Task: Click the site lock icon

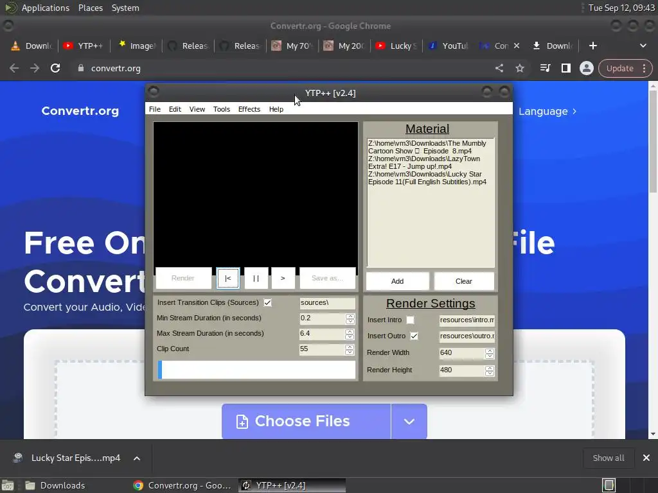Action: point(81,68)
